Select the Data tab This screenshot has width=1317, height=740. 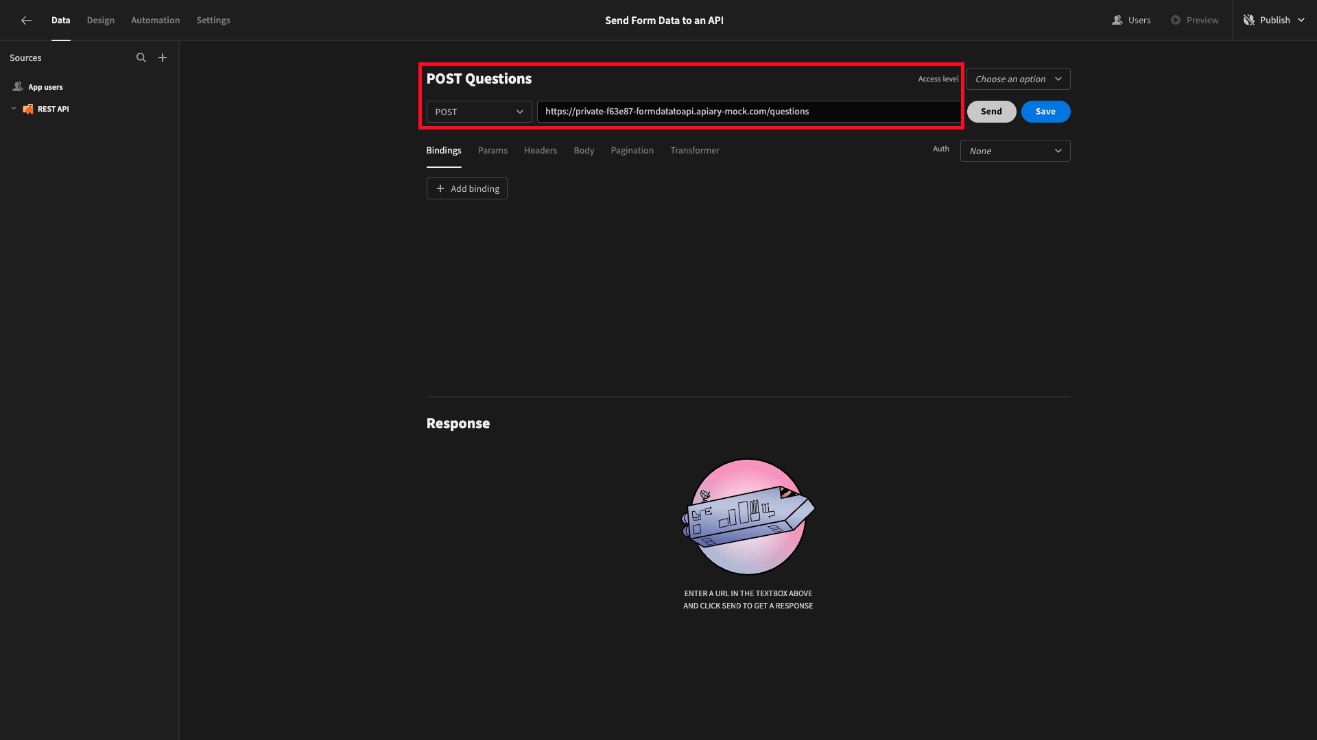point(61,21)
